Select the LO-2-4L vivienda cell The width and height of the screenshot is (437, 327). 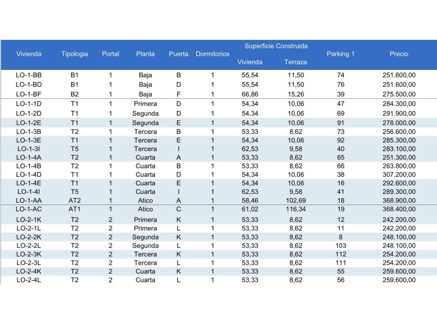click(x=29, y=280)
